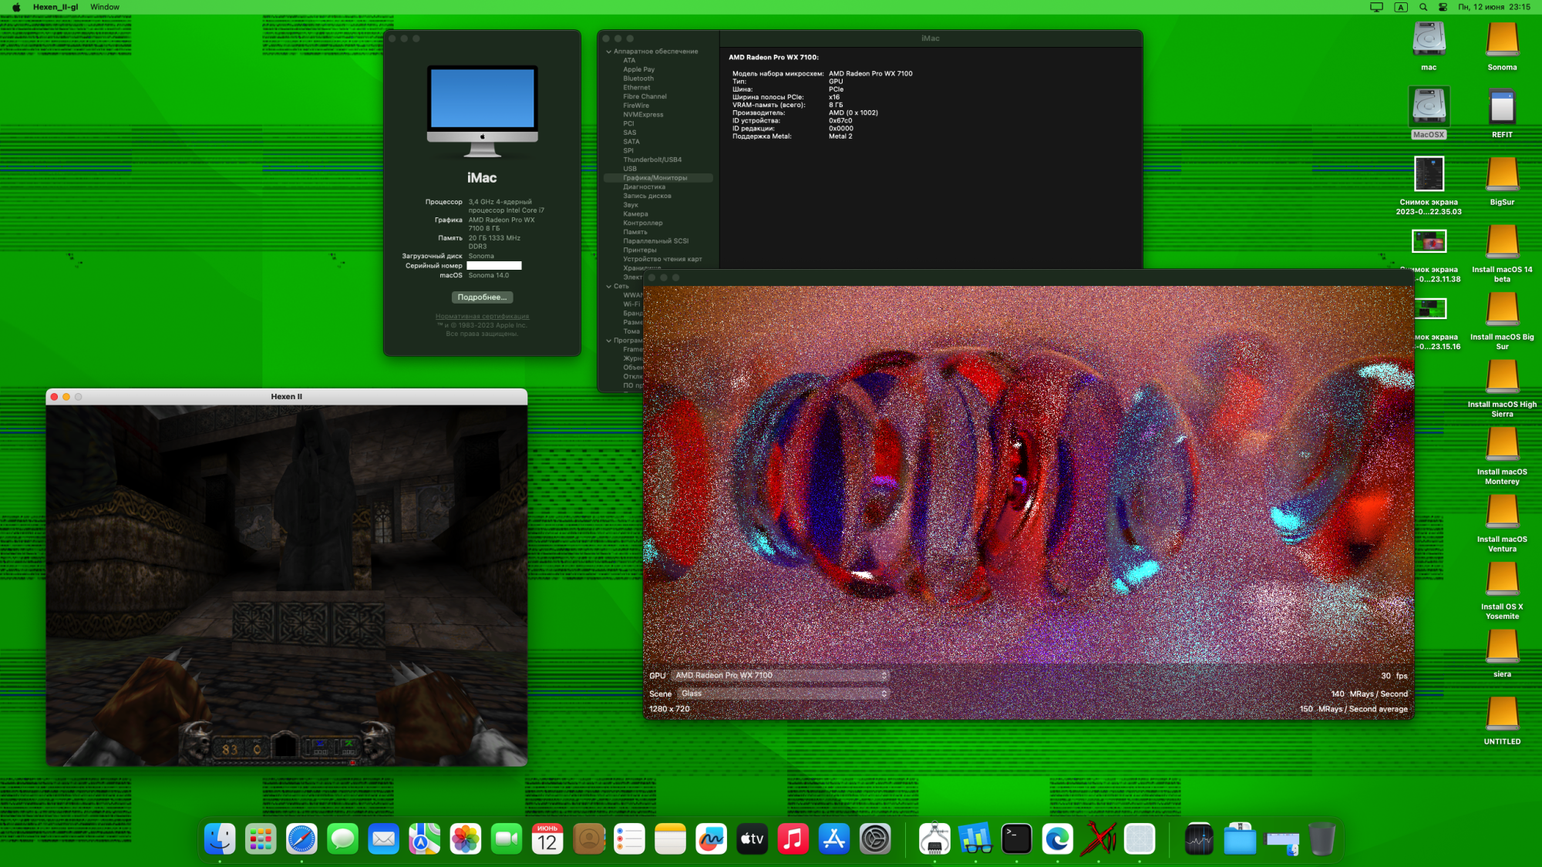Screen dimensions: 1542x867
Task: Select Диагностика in sidebar
Action: point(644,187)
